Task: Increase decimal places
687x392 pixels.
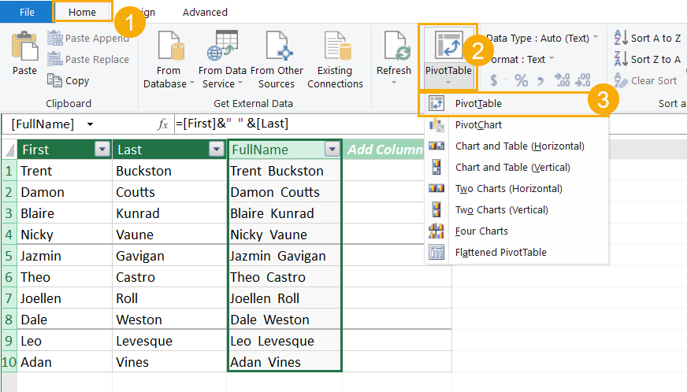Action: [x=563, y=80]
